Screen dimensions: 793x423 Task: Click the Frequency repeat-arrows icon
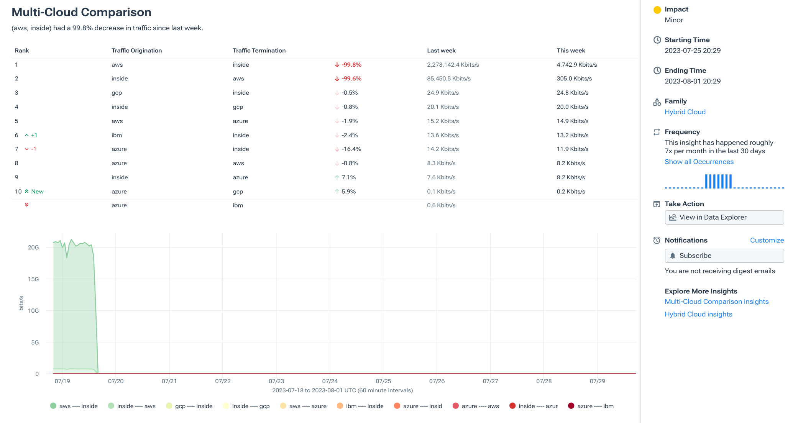click(x=656, y=132)
